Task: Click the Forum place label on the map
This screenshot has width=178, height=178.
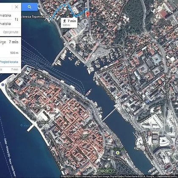Action: pos(53,113)
